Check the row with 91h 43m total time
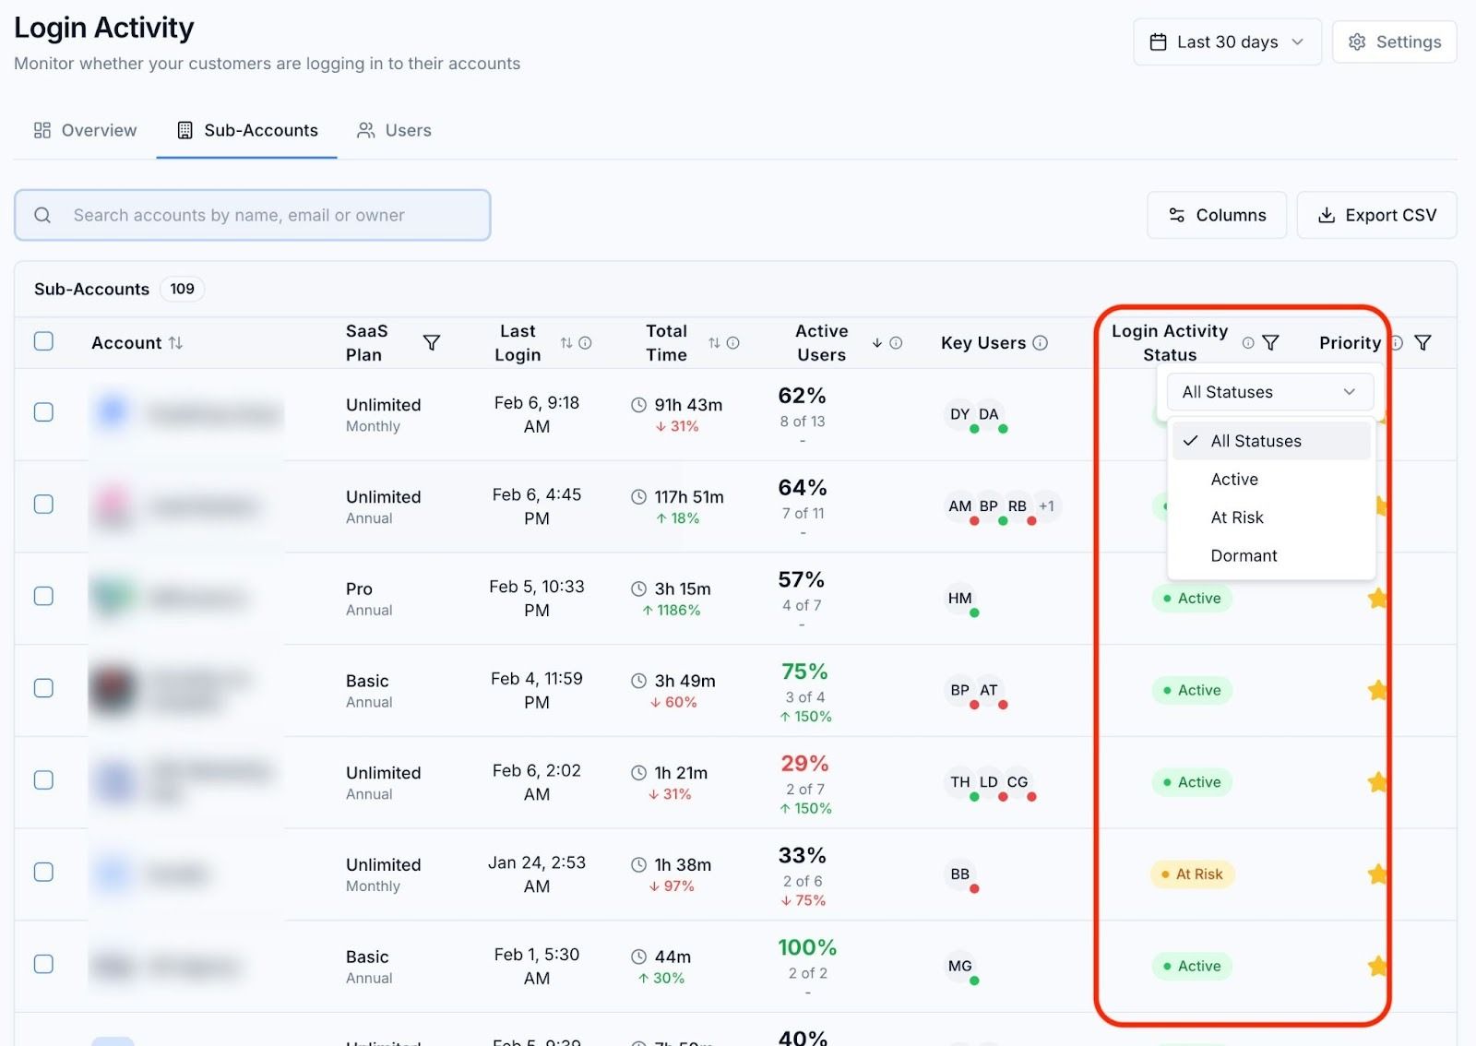This screenshot has height=1046, width=1476. click(x=43, y=412)
